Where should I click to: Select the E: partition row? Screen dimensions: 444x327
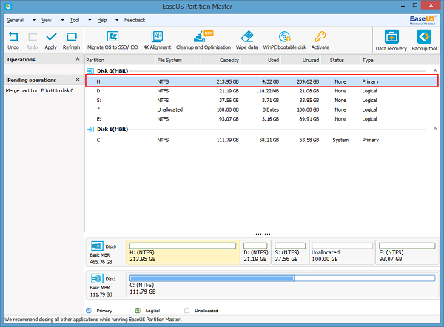[262, 119]
